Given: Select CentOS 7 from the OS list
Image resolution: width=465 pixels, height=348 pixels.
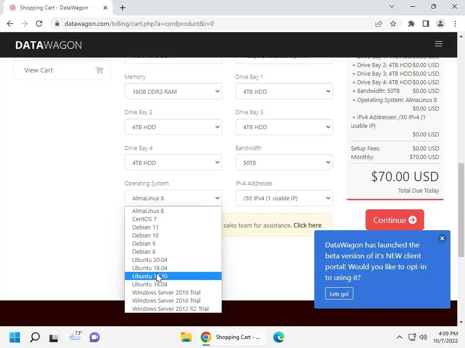Looking at the screenshot, I should pyautogui.click(x=173, y=219).
